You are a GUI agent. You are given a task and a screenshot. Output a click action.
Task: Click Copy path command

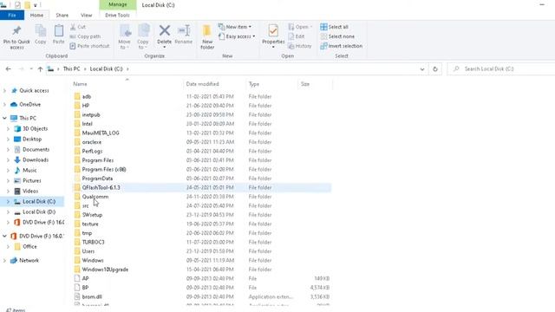pyautogui.click(x=85, y=36)
